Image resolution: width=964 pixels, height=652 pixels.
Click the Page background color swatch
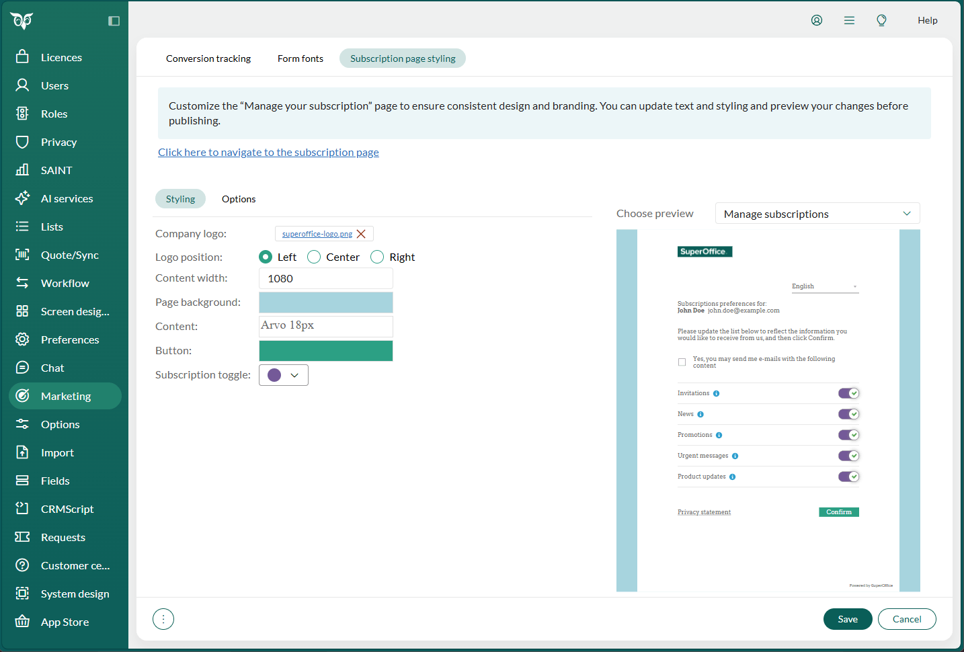click(x=326, y=302)
